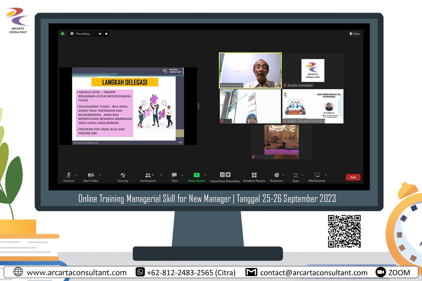Open Whiteboards
422x281 pixels.
[x=317, y=175]
